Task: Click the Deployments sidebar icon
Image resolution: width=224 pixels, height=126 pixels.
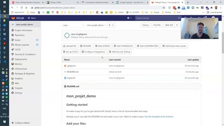Action: click(x=13, y=59)
